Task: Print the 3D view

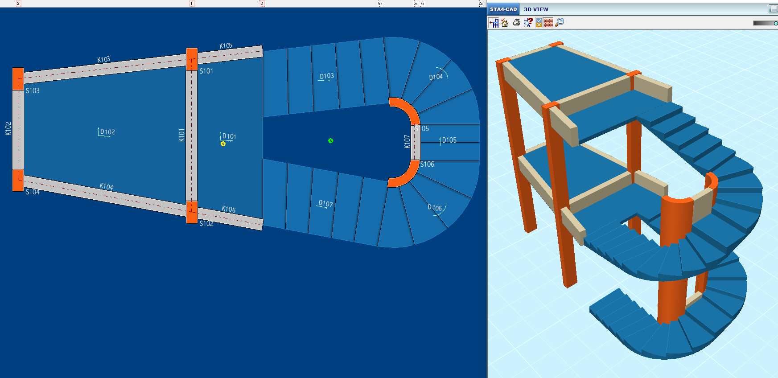Action: point(516,23)
